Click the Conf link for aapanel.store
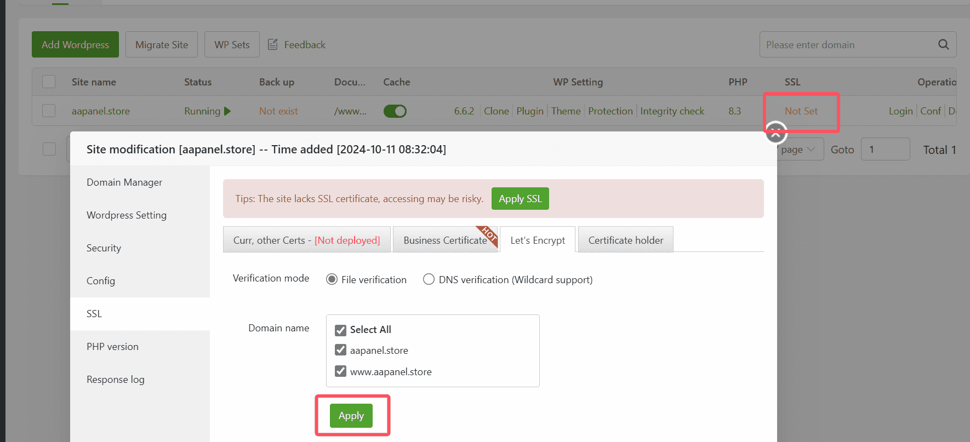 click(x=931, y=111)
